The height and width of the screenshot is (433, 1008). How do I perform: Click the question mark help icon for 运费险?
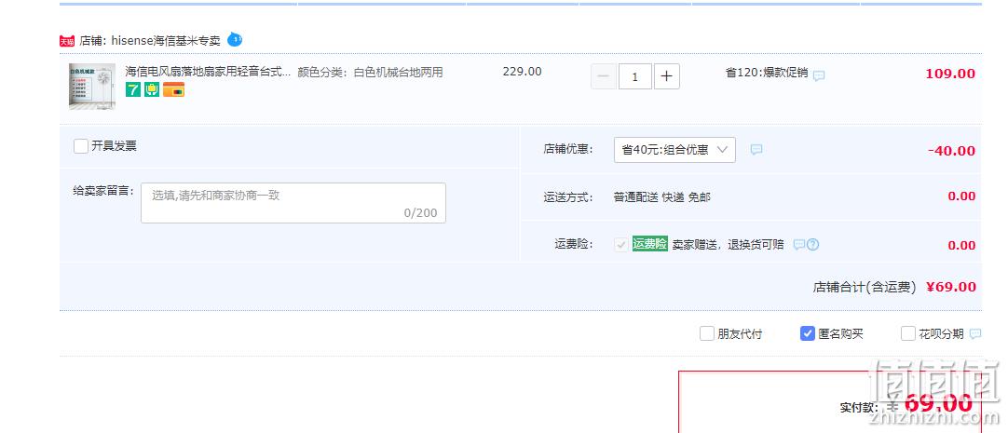coord(812,245)
